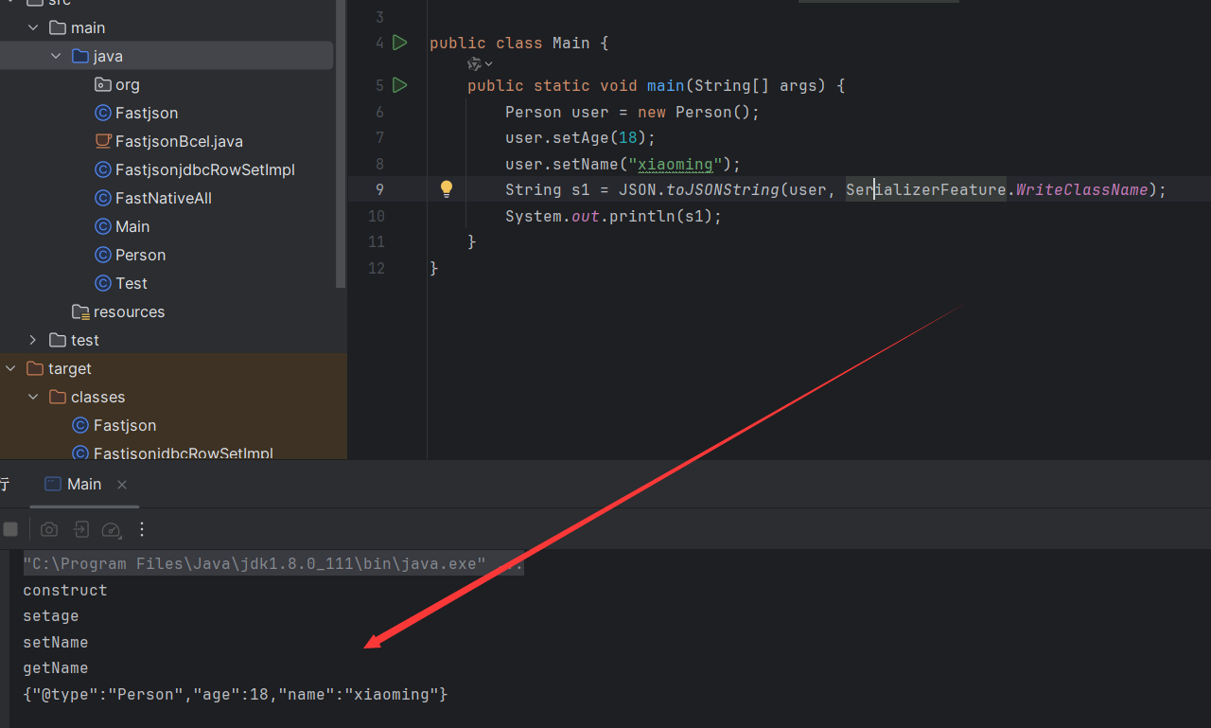1211x728 pixels.
Task: Click the Main run configuration icon in Run tab
Action: tap(53, 484)
